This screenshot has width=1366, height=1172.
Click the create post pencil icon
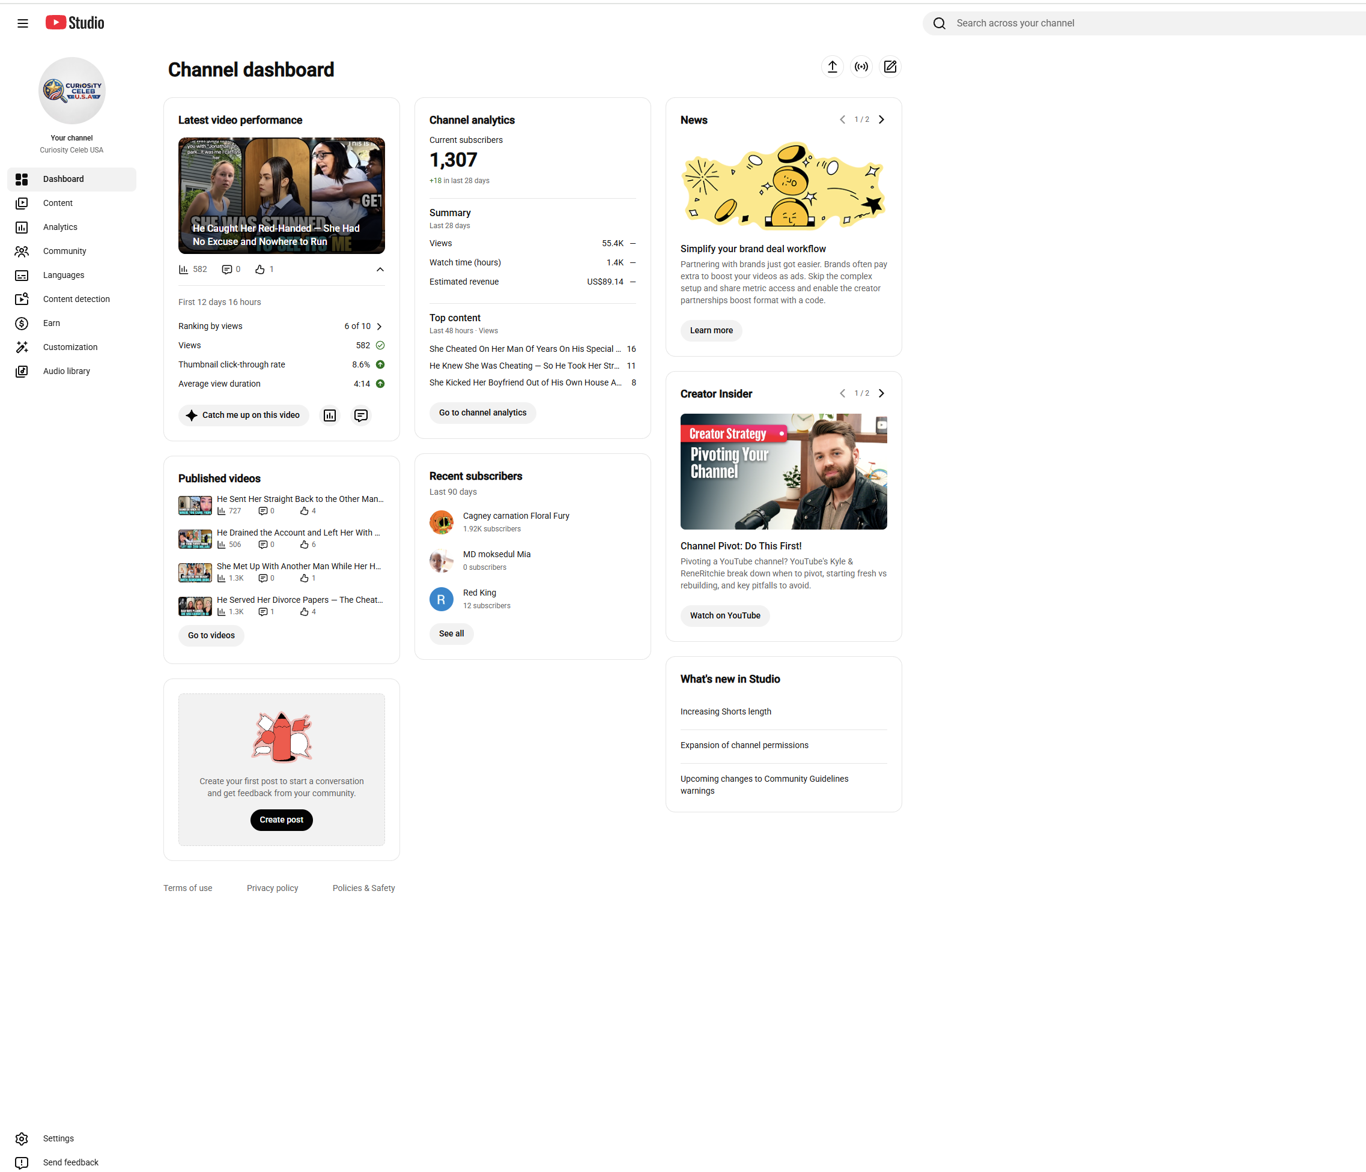890,67
